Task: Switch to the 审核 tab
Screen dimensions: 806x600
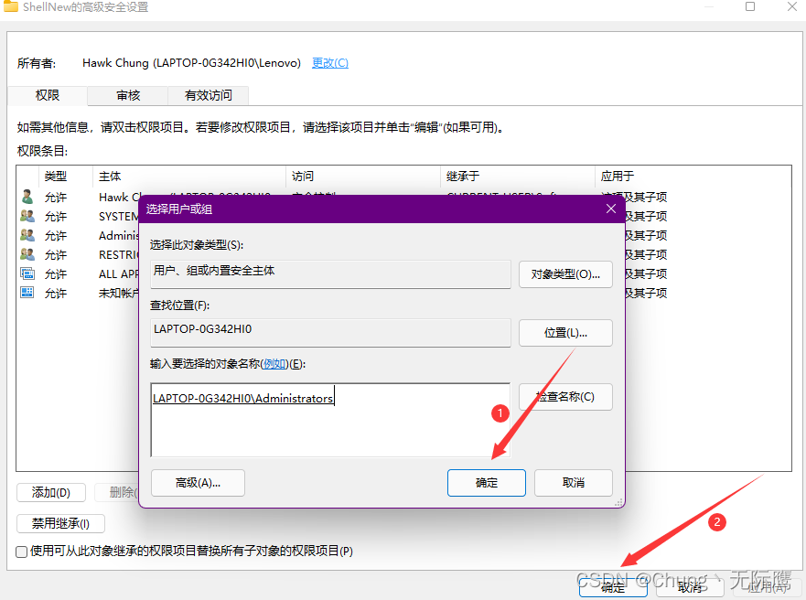Action: pos(128,95)
